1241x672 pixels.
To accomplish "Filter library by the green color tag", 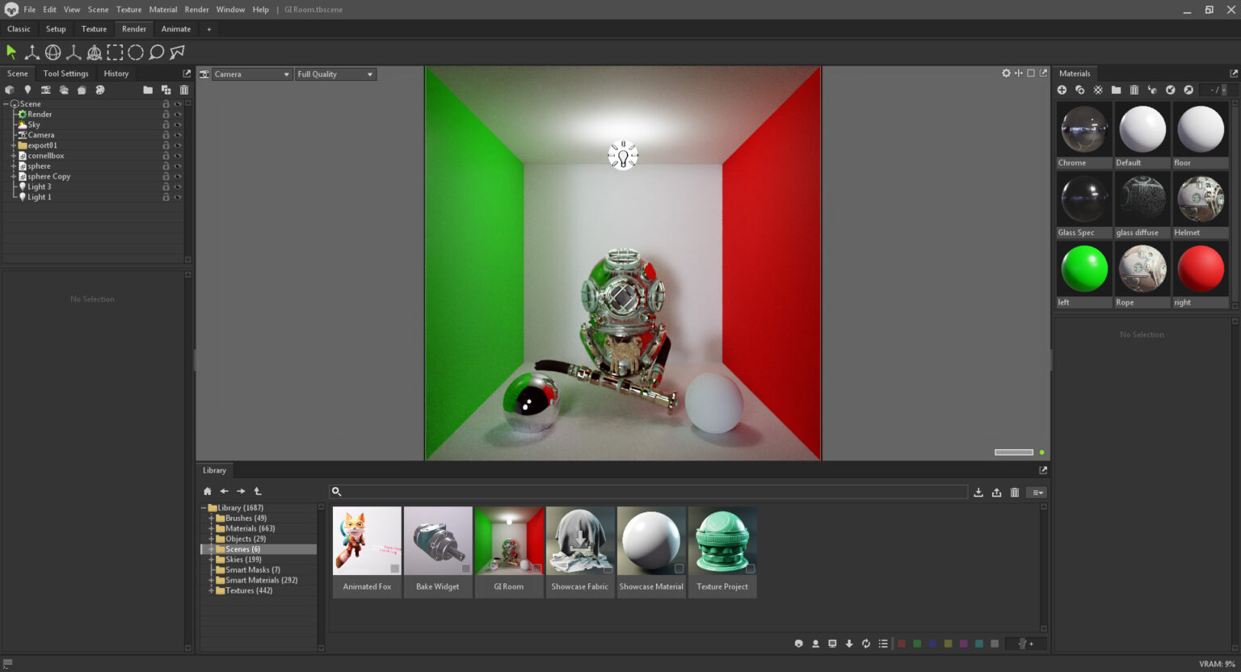I will click(x=917, y=644).
